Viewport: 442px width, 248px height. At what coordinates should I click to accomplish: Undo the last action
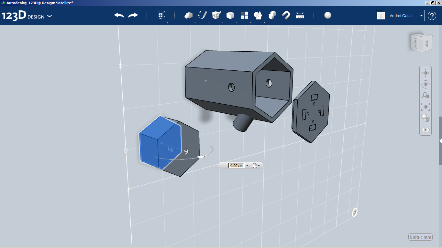[119, 15]
